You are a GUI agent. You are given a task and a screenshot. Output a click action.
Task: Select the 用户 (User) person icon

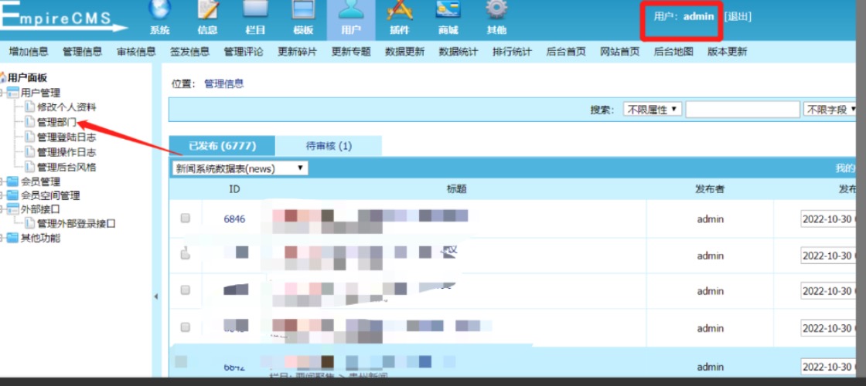point(351,8)
